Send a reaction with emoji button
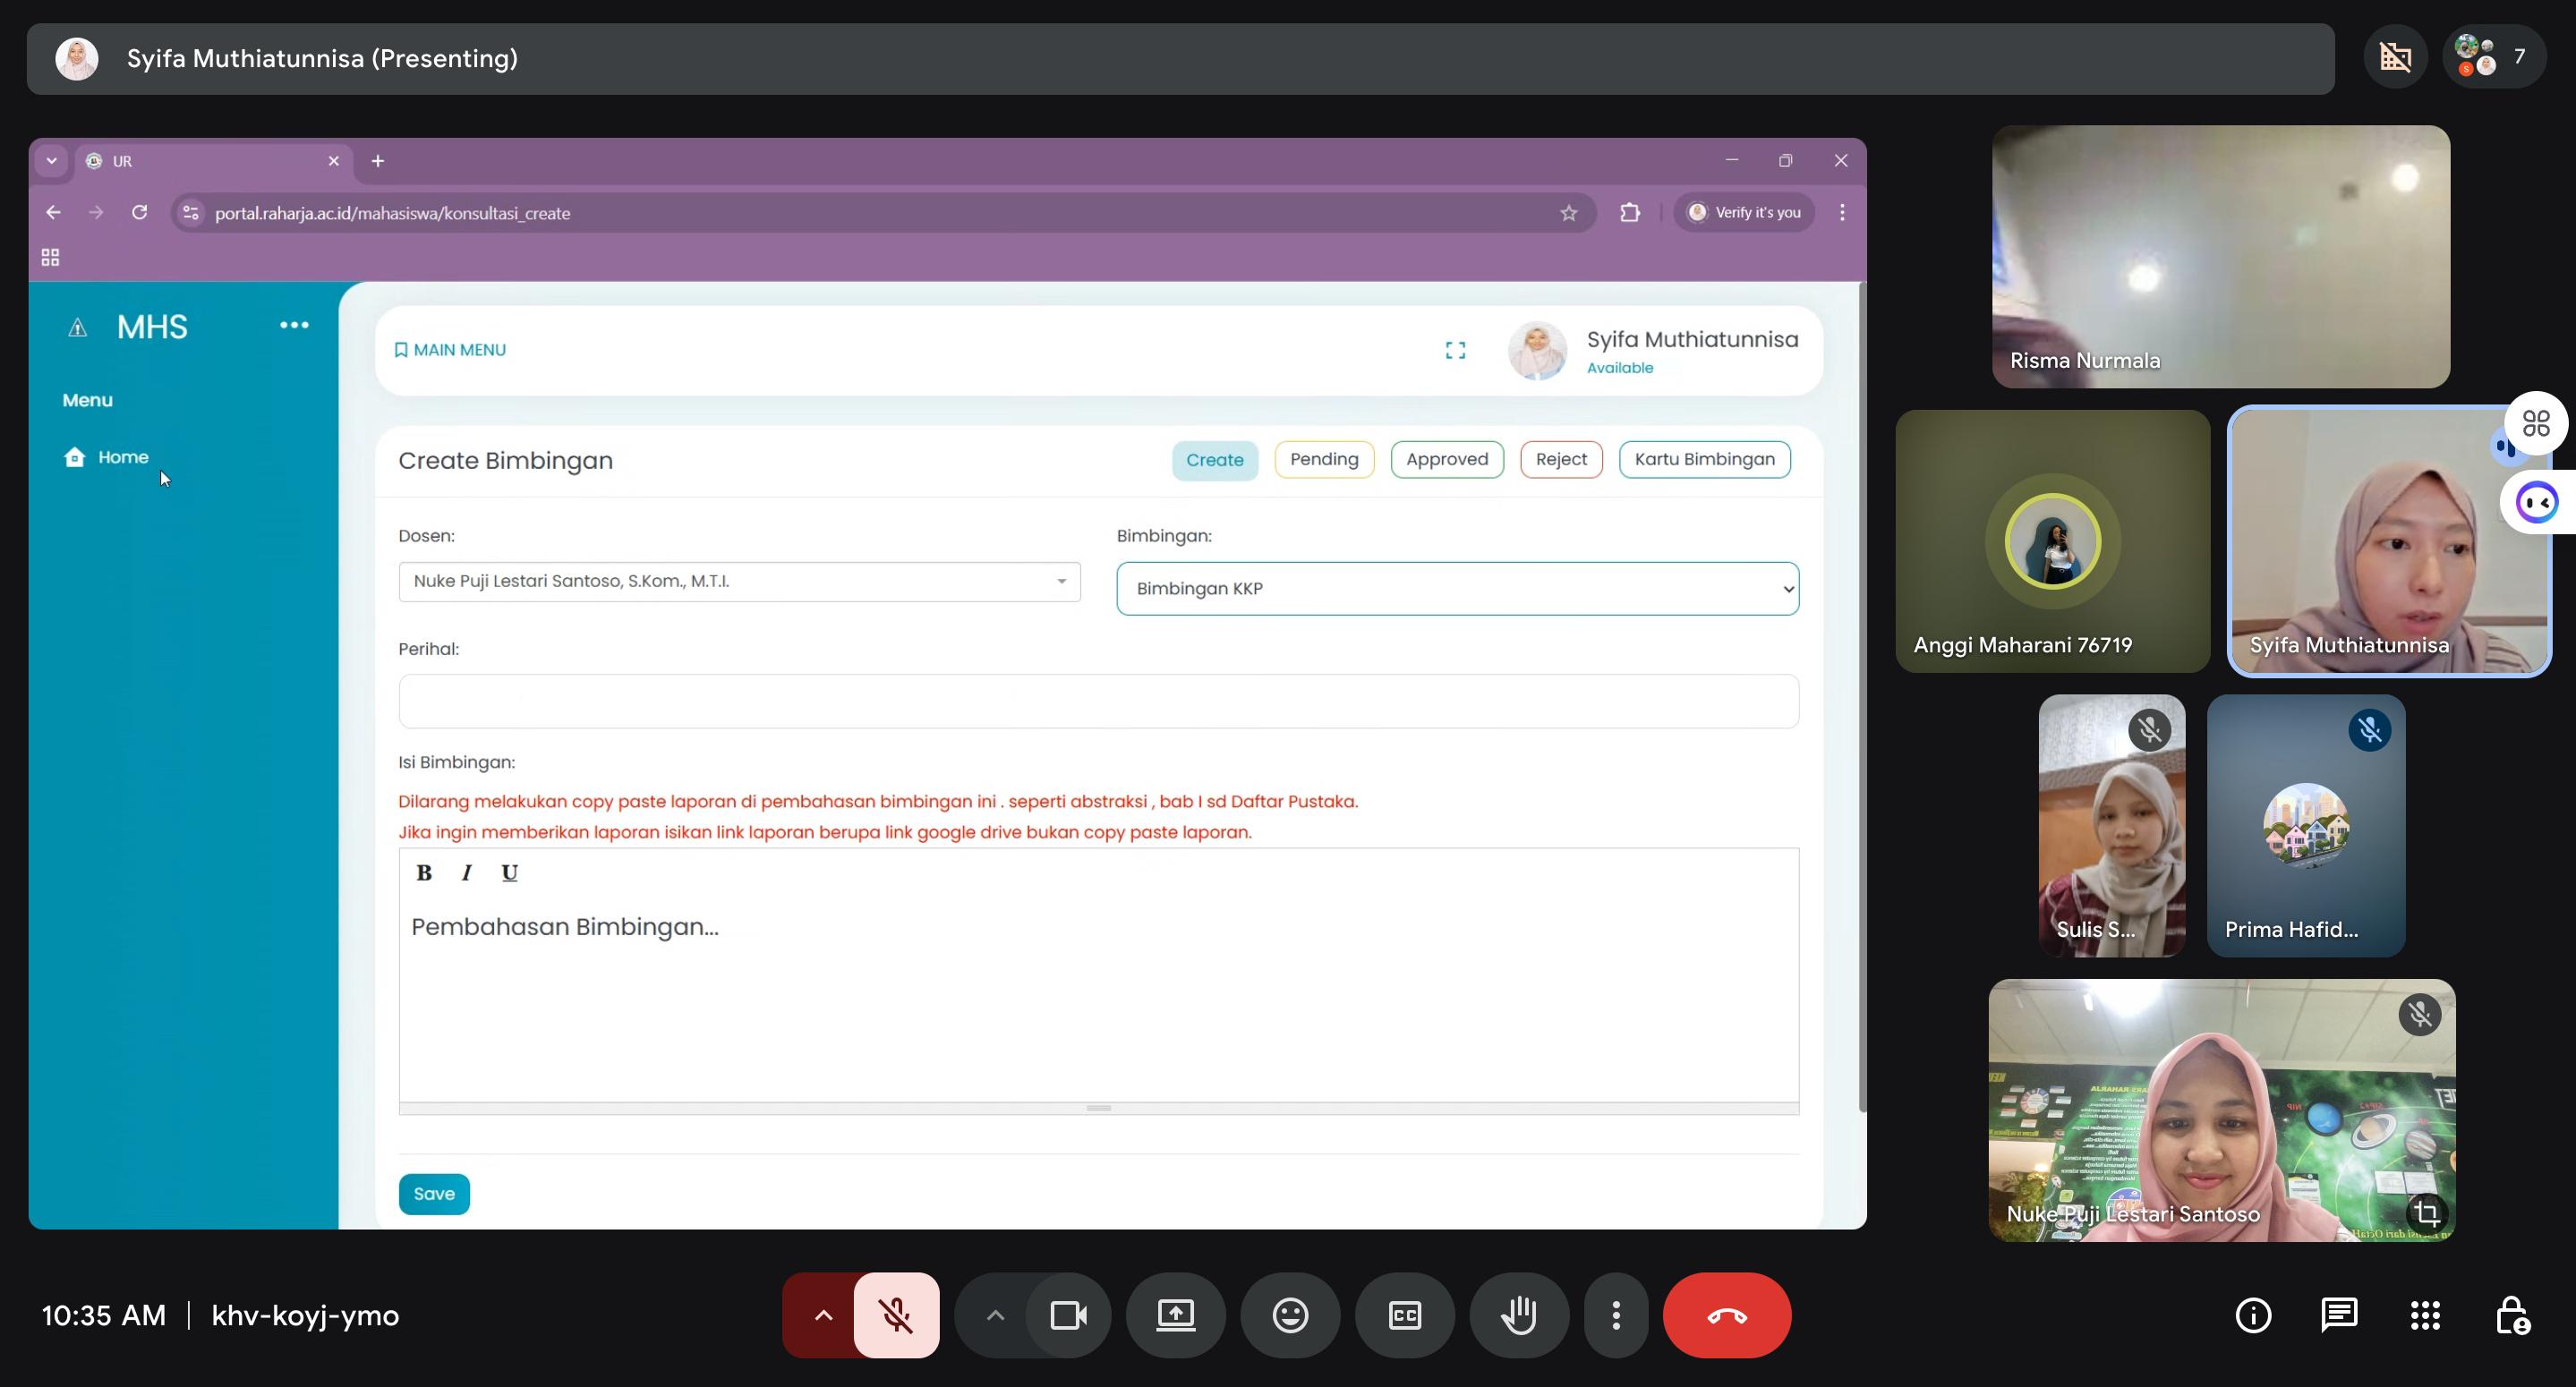 click(1290, 1315)
